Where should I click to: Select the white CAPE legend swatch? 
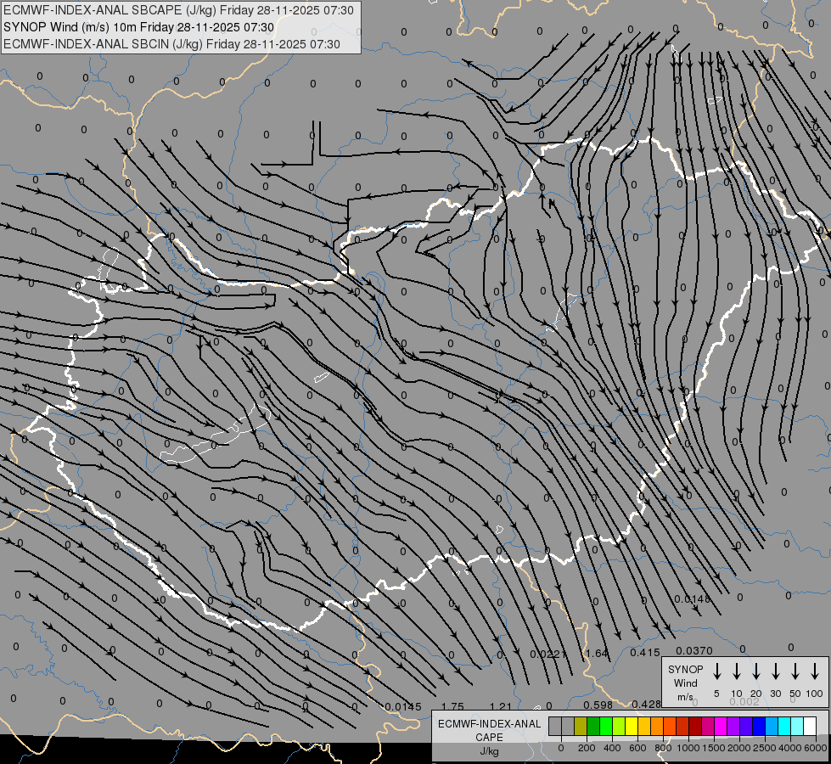(809, 726)
